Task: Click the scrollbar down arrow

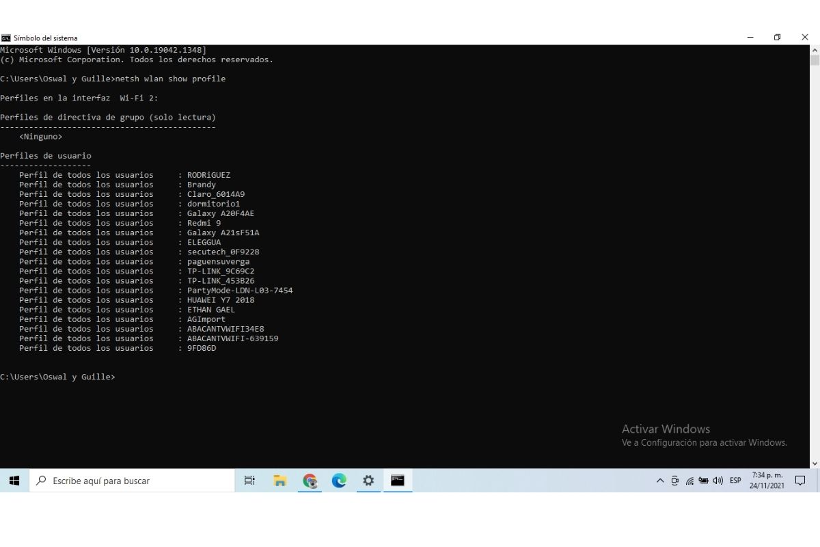Action: (815, 464)
